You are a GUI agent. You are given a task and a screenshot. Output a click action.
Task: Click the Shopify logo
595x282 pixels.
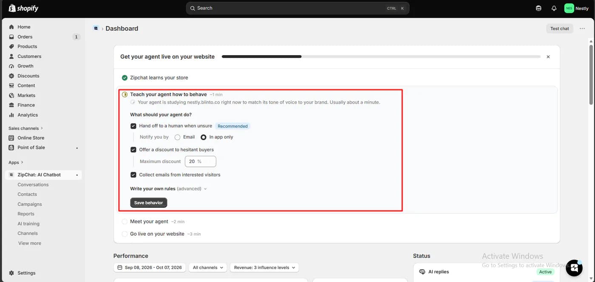pyautogui.click(x=23, y=8)
